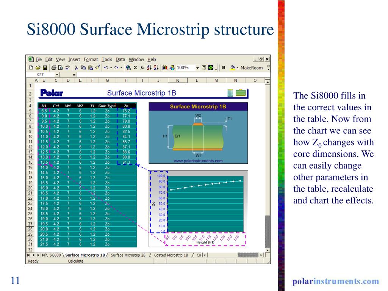
Task: Open Print Preview from the toolbar
Action: click(61, 67)
